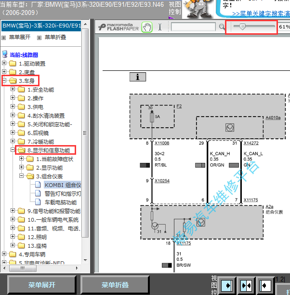
Task: Expand the 1.安全功能 folder
Action: [13, 89]
